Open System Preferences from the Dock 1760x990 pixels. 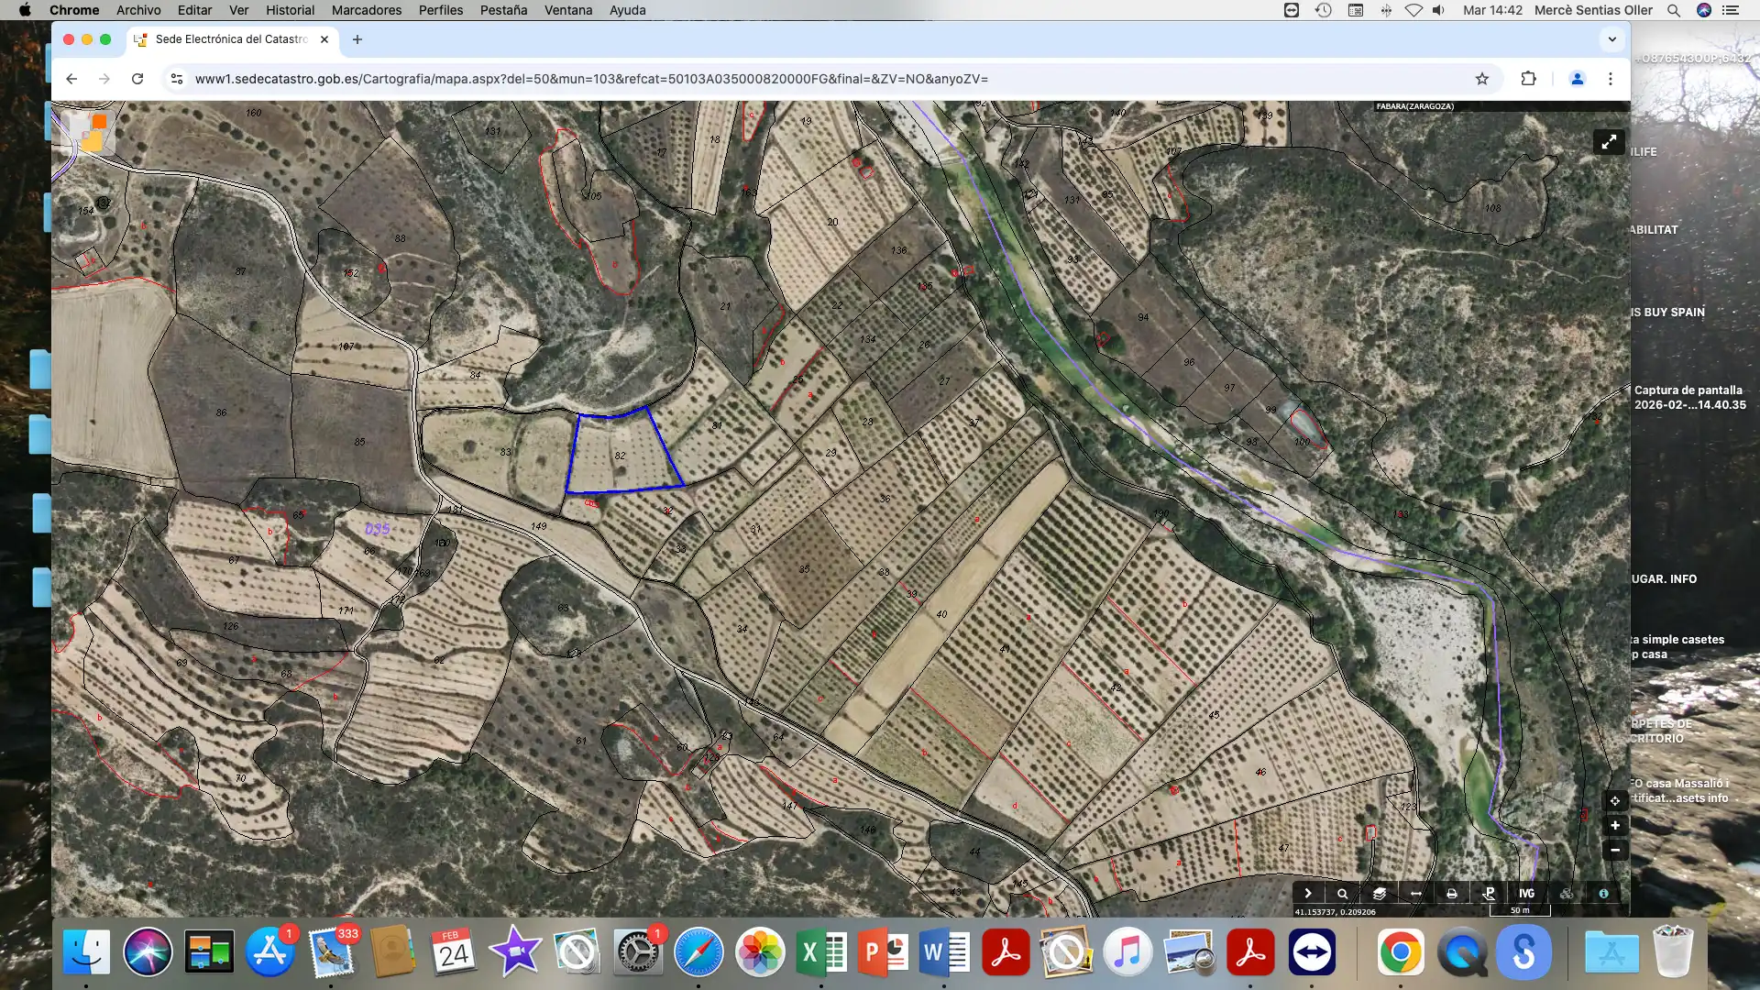(638, 951)
